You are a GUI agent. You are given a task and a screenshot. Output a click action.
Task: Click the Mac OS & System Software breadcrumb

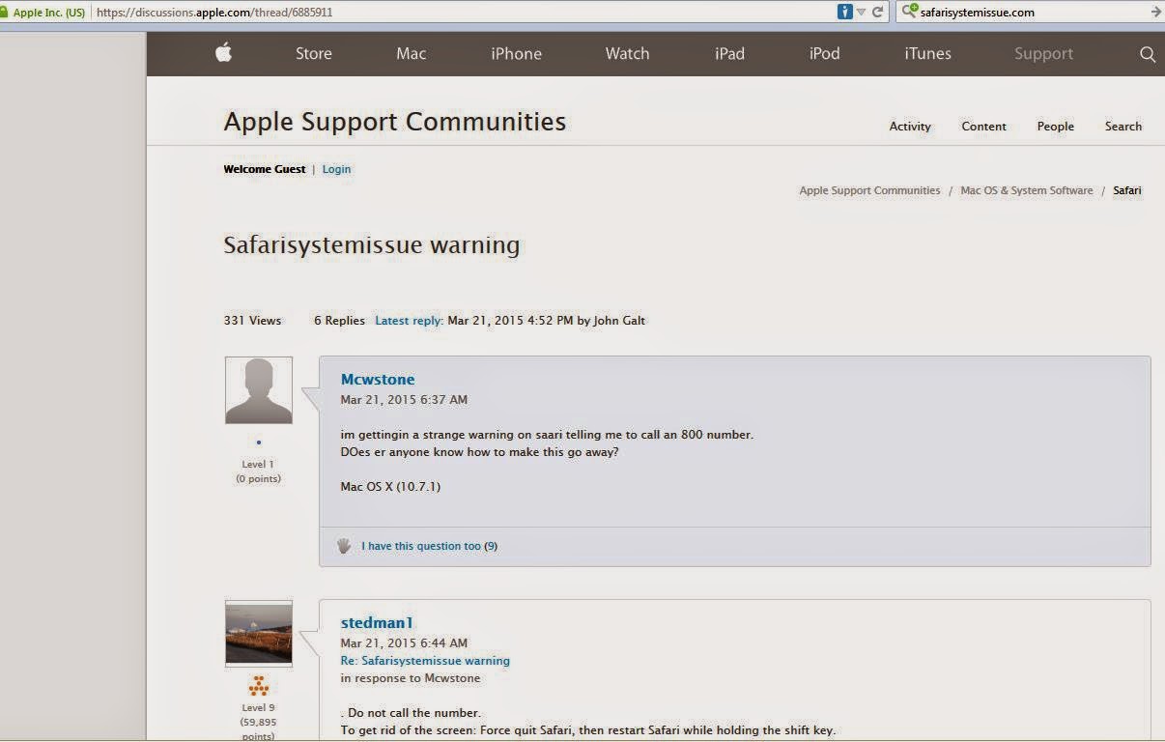pyautogui.click(x=1027, y=190)
